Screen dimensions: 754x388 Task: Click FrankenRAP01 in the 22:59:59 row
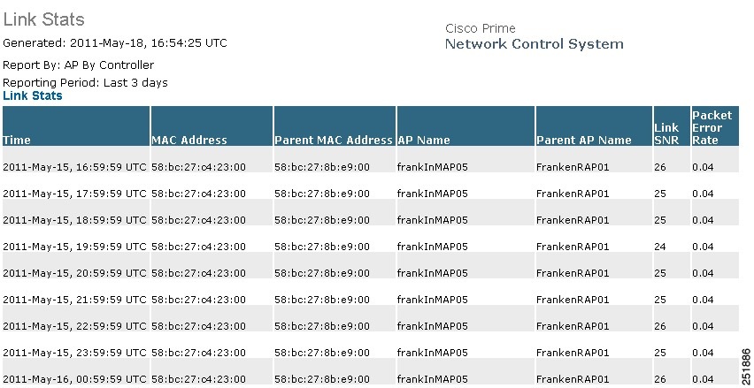click(573, 326)
